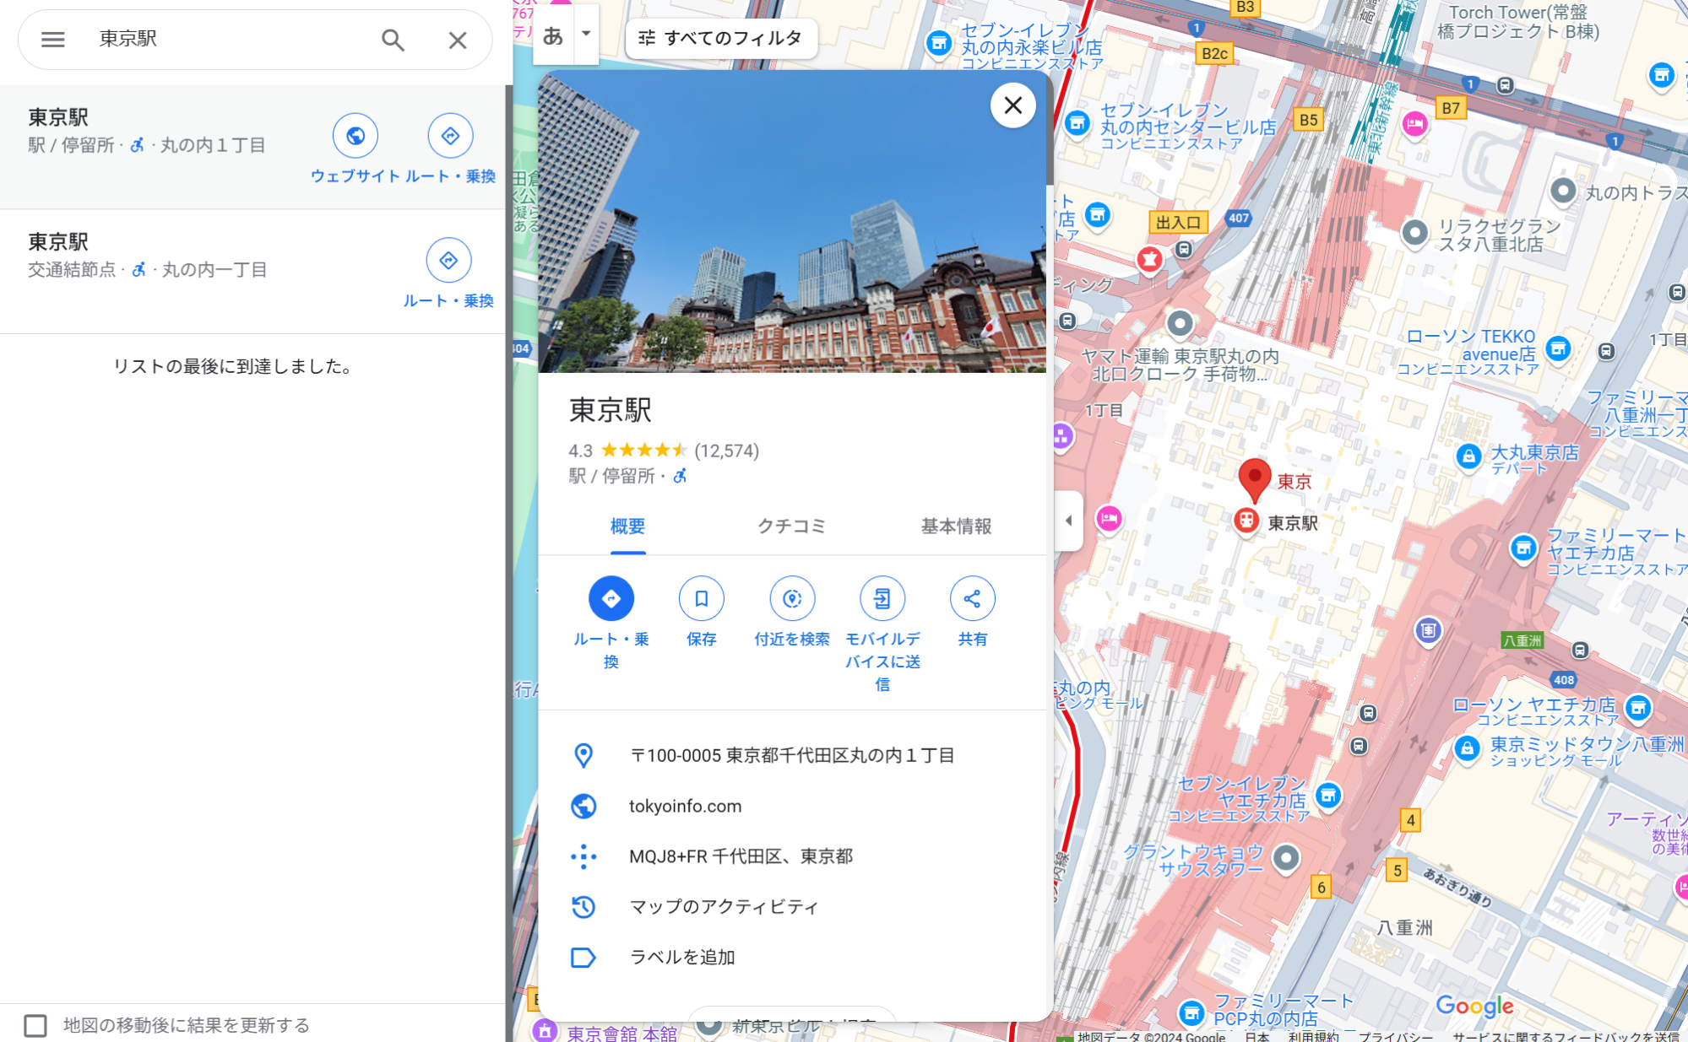Screen dimensions: 1688x1042
Task: Open ウェブサイト globe icon for first result
Action: point(356,135)
